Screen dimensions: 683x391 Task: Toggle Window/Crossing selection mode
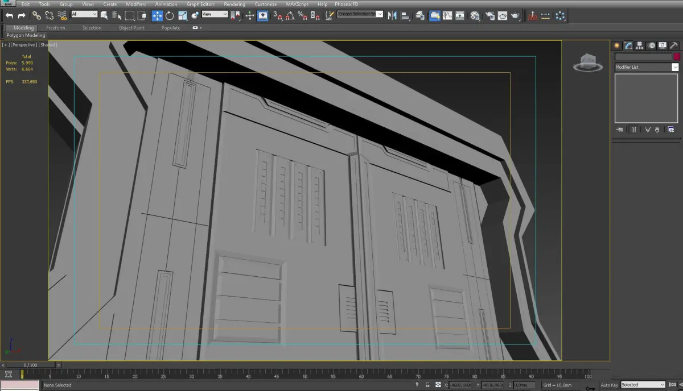[142, 15]
